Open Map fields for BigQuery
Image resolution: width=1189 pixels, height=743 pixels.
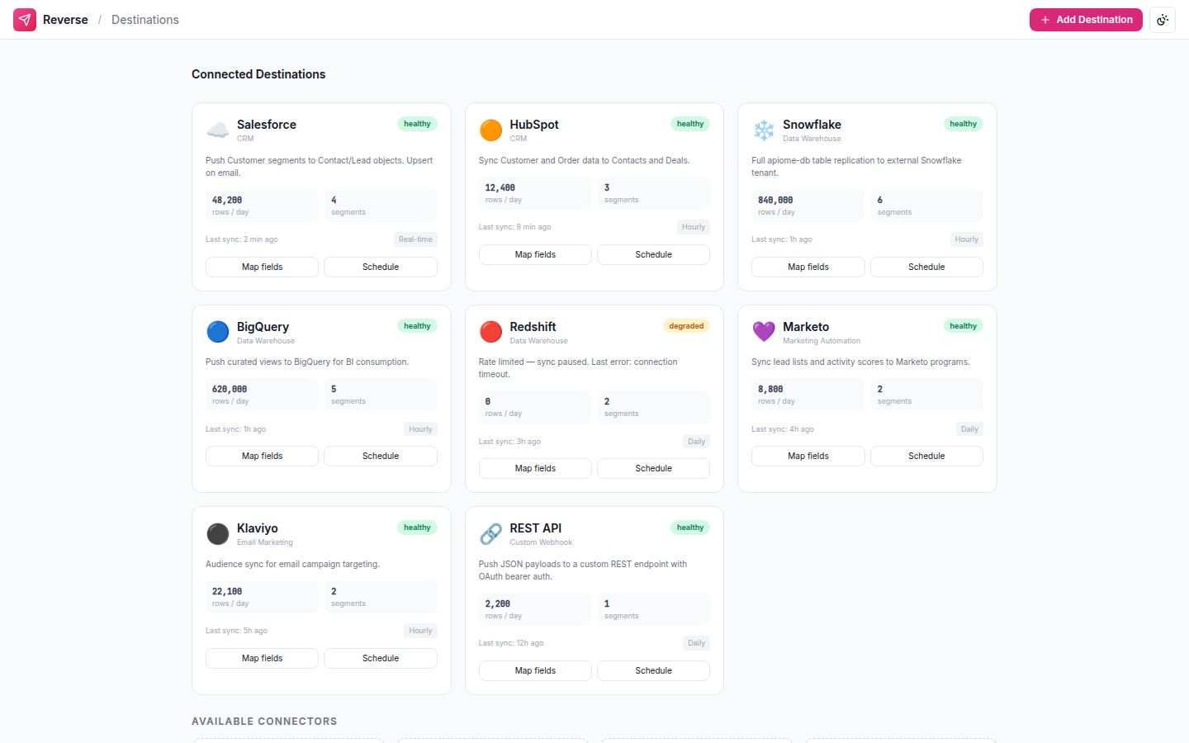tap(262, 457)
